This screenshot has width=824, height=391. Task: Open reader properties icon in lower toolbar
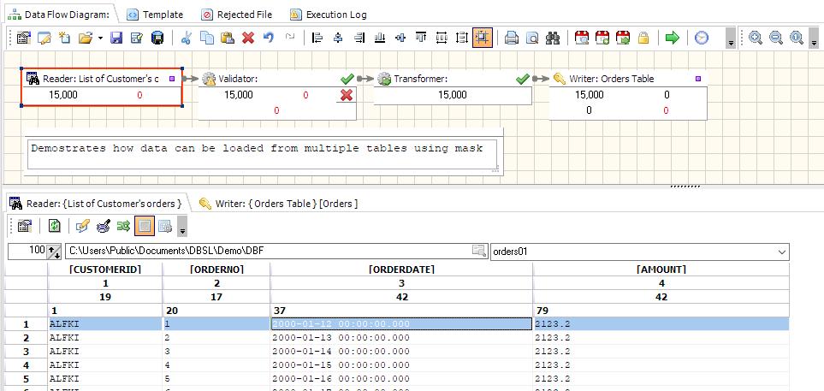24,226
